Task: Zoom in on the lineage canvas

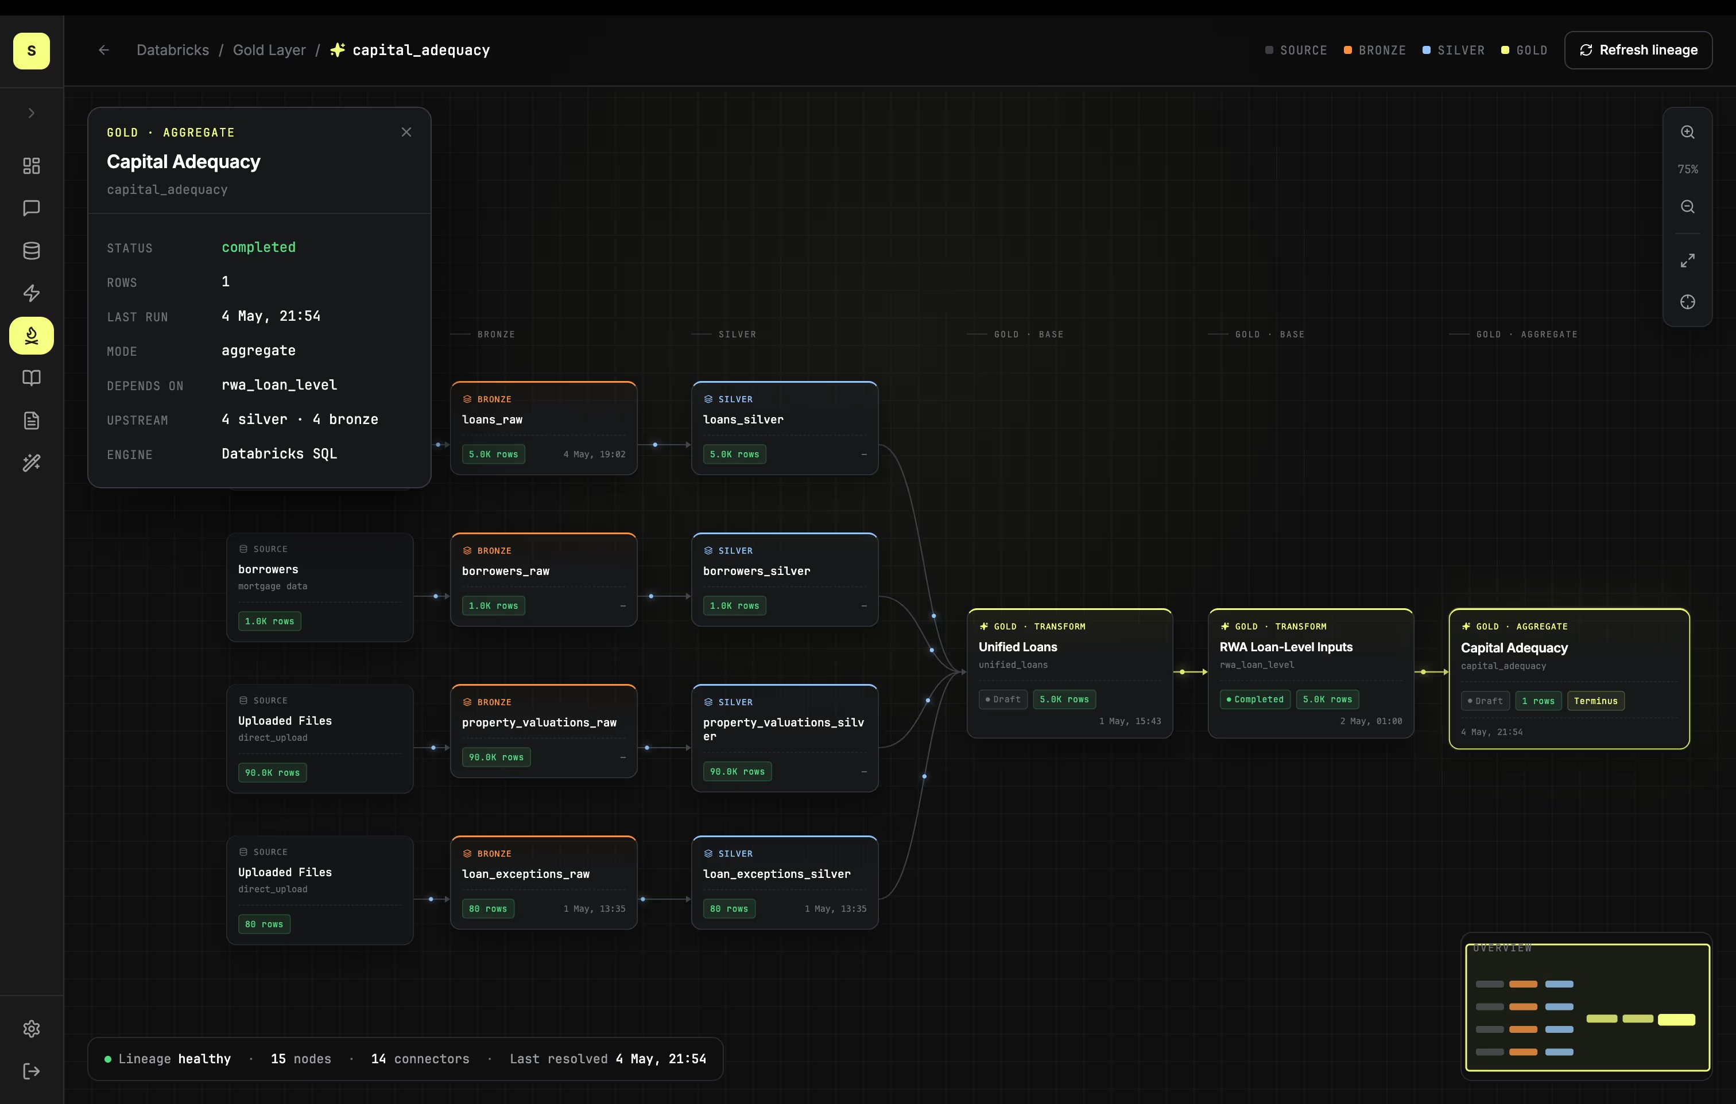Action: point(1688,132)
